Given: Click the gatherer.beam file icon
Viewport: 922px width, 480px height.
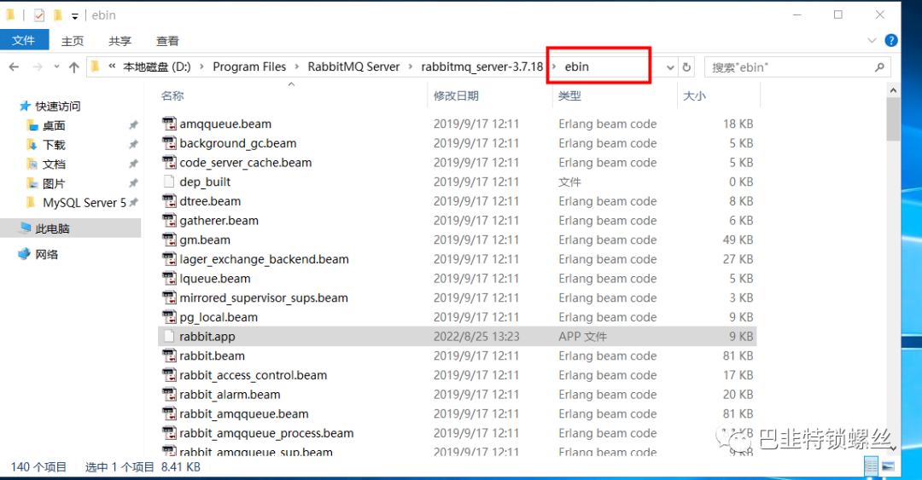Looking at the screenshot, I should pyautogui.click(x=169, y=220).
